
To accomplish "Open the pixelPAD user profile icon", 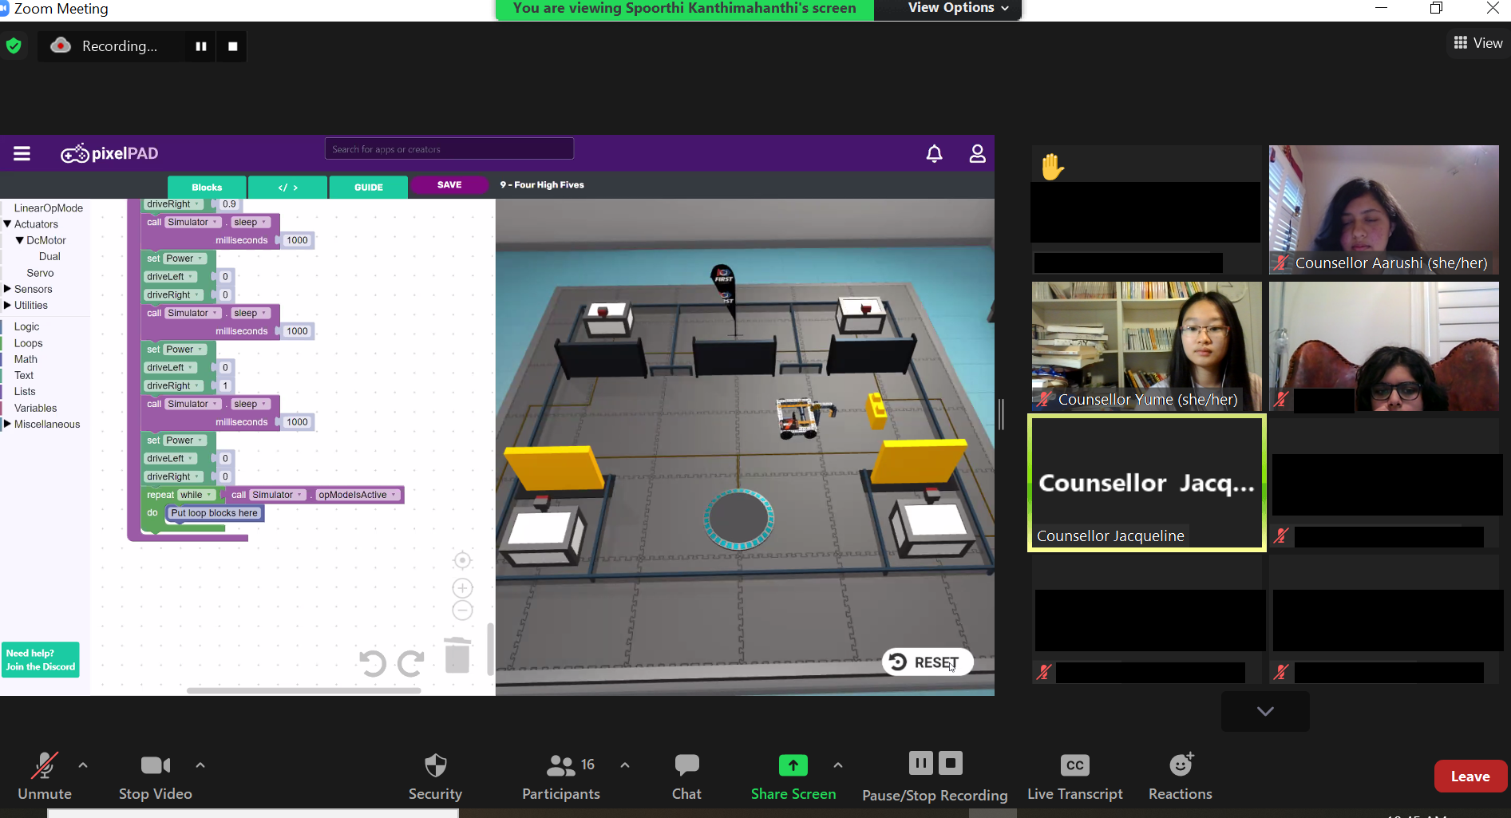I will point(977,153).
